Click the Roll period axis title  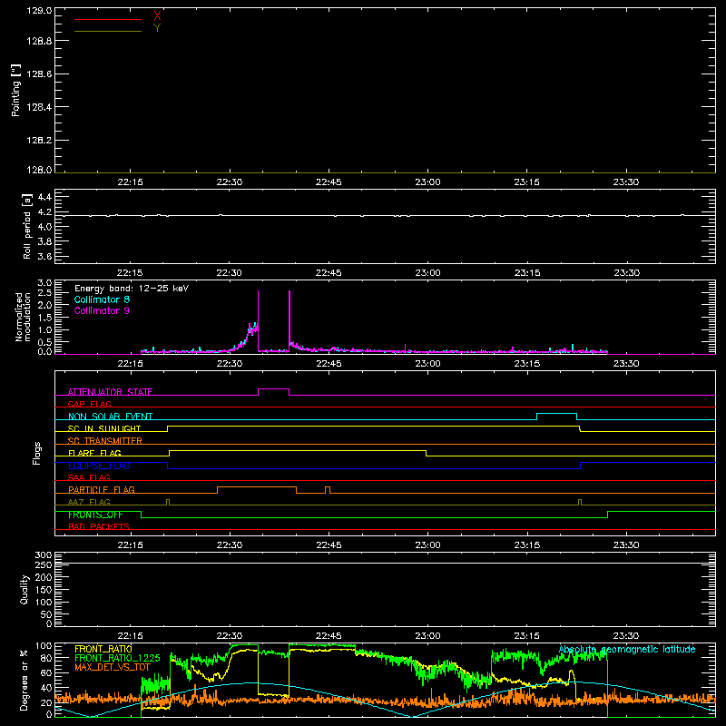[27, 226]
